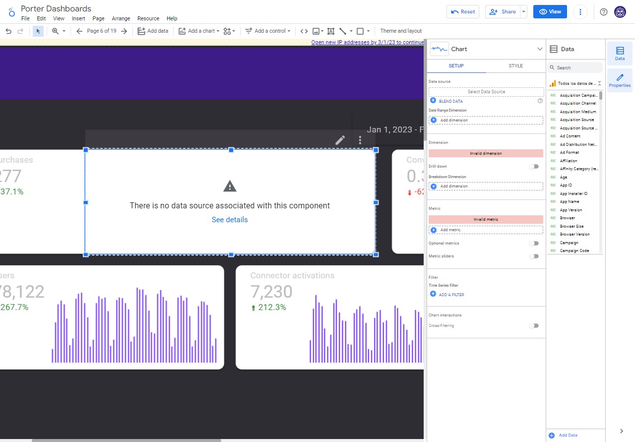Switch to the STYLE tab
The height and width of the screenshot is (442, 635).
coord(515,66)
